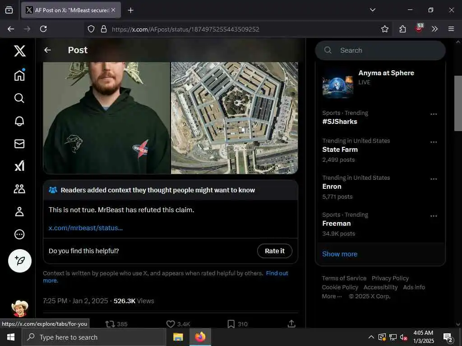462x346 pixels.
Task: Open Firefox hamburger application menu
Action: [x=451, y=29]
